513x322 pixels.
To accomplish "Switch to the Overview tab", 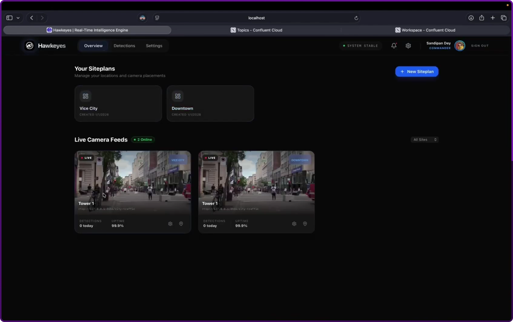I will [x=93, y=46].
